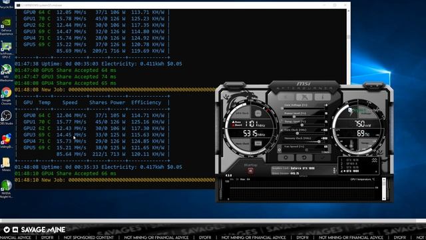Image resolution: width=426 pixels, height=240 pixels.
Task: Click the chip icon beside GPU Clock in the left gauge
Action: click(x=258, y=113)
